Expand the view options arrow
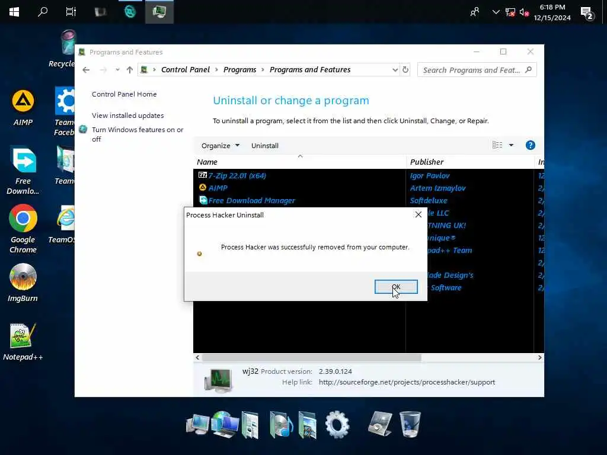The width and height of the screenshot is (607, 455). (x=511, y=145)
